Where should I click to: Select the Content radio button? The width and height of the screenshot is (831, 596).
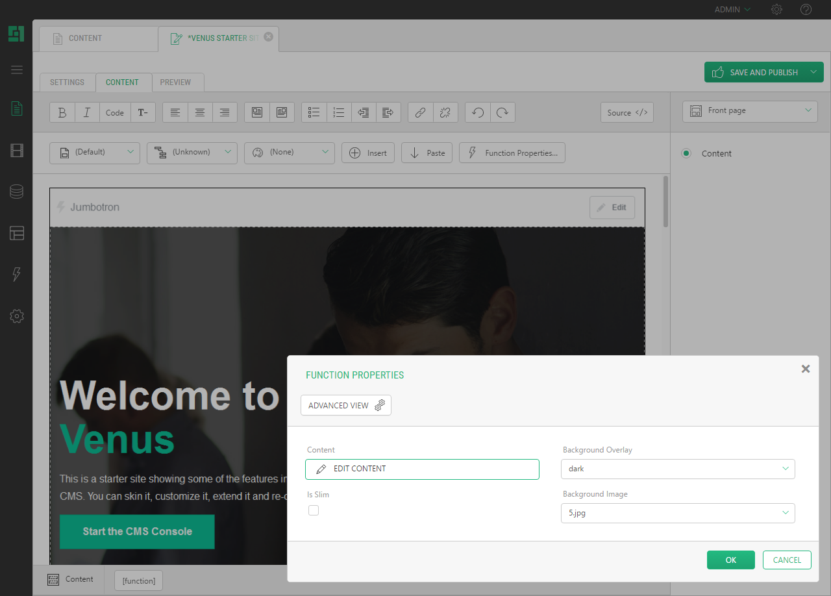click(x=686, y=154)
